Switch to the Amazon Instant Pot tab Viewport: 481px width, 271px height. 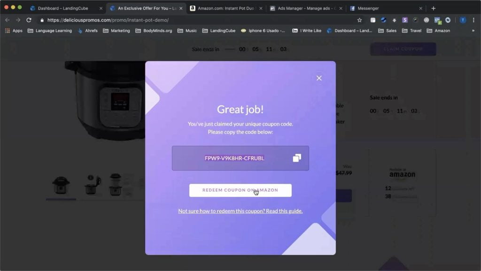tap(226, 8)
